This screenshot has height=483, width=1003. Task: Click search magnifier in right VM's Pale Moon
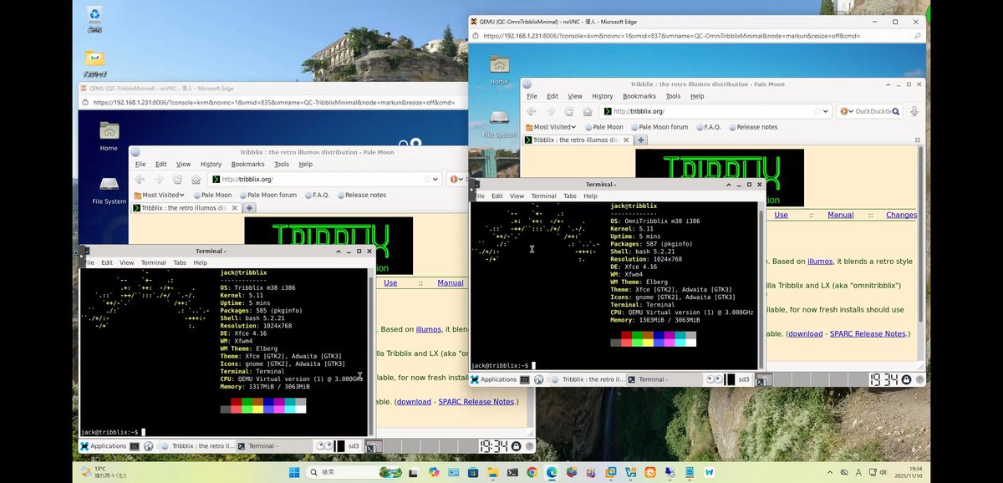pos(898,111)
